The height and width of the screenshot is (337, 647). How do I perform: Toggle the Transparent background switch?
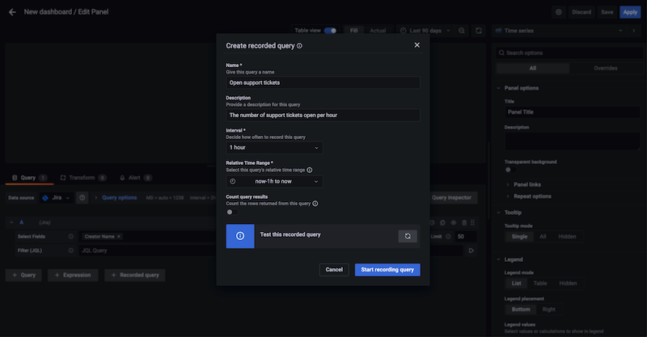(510, 170)
